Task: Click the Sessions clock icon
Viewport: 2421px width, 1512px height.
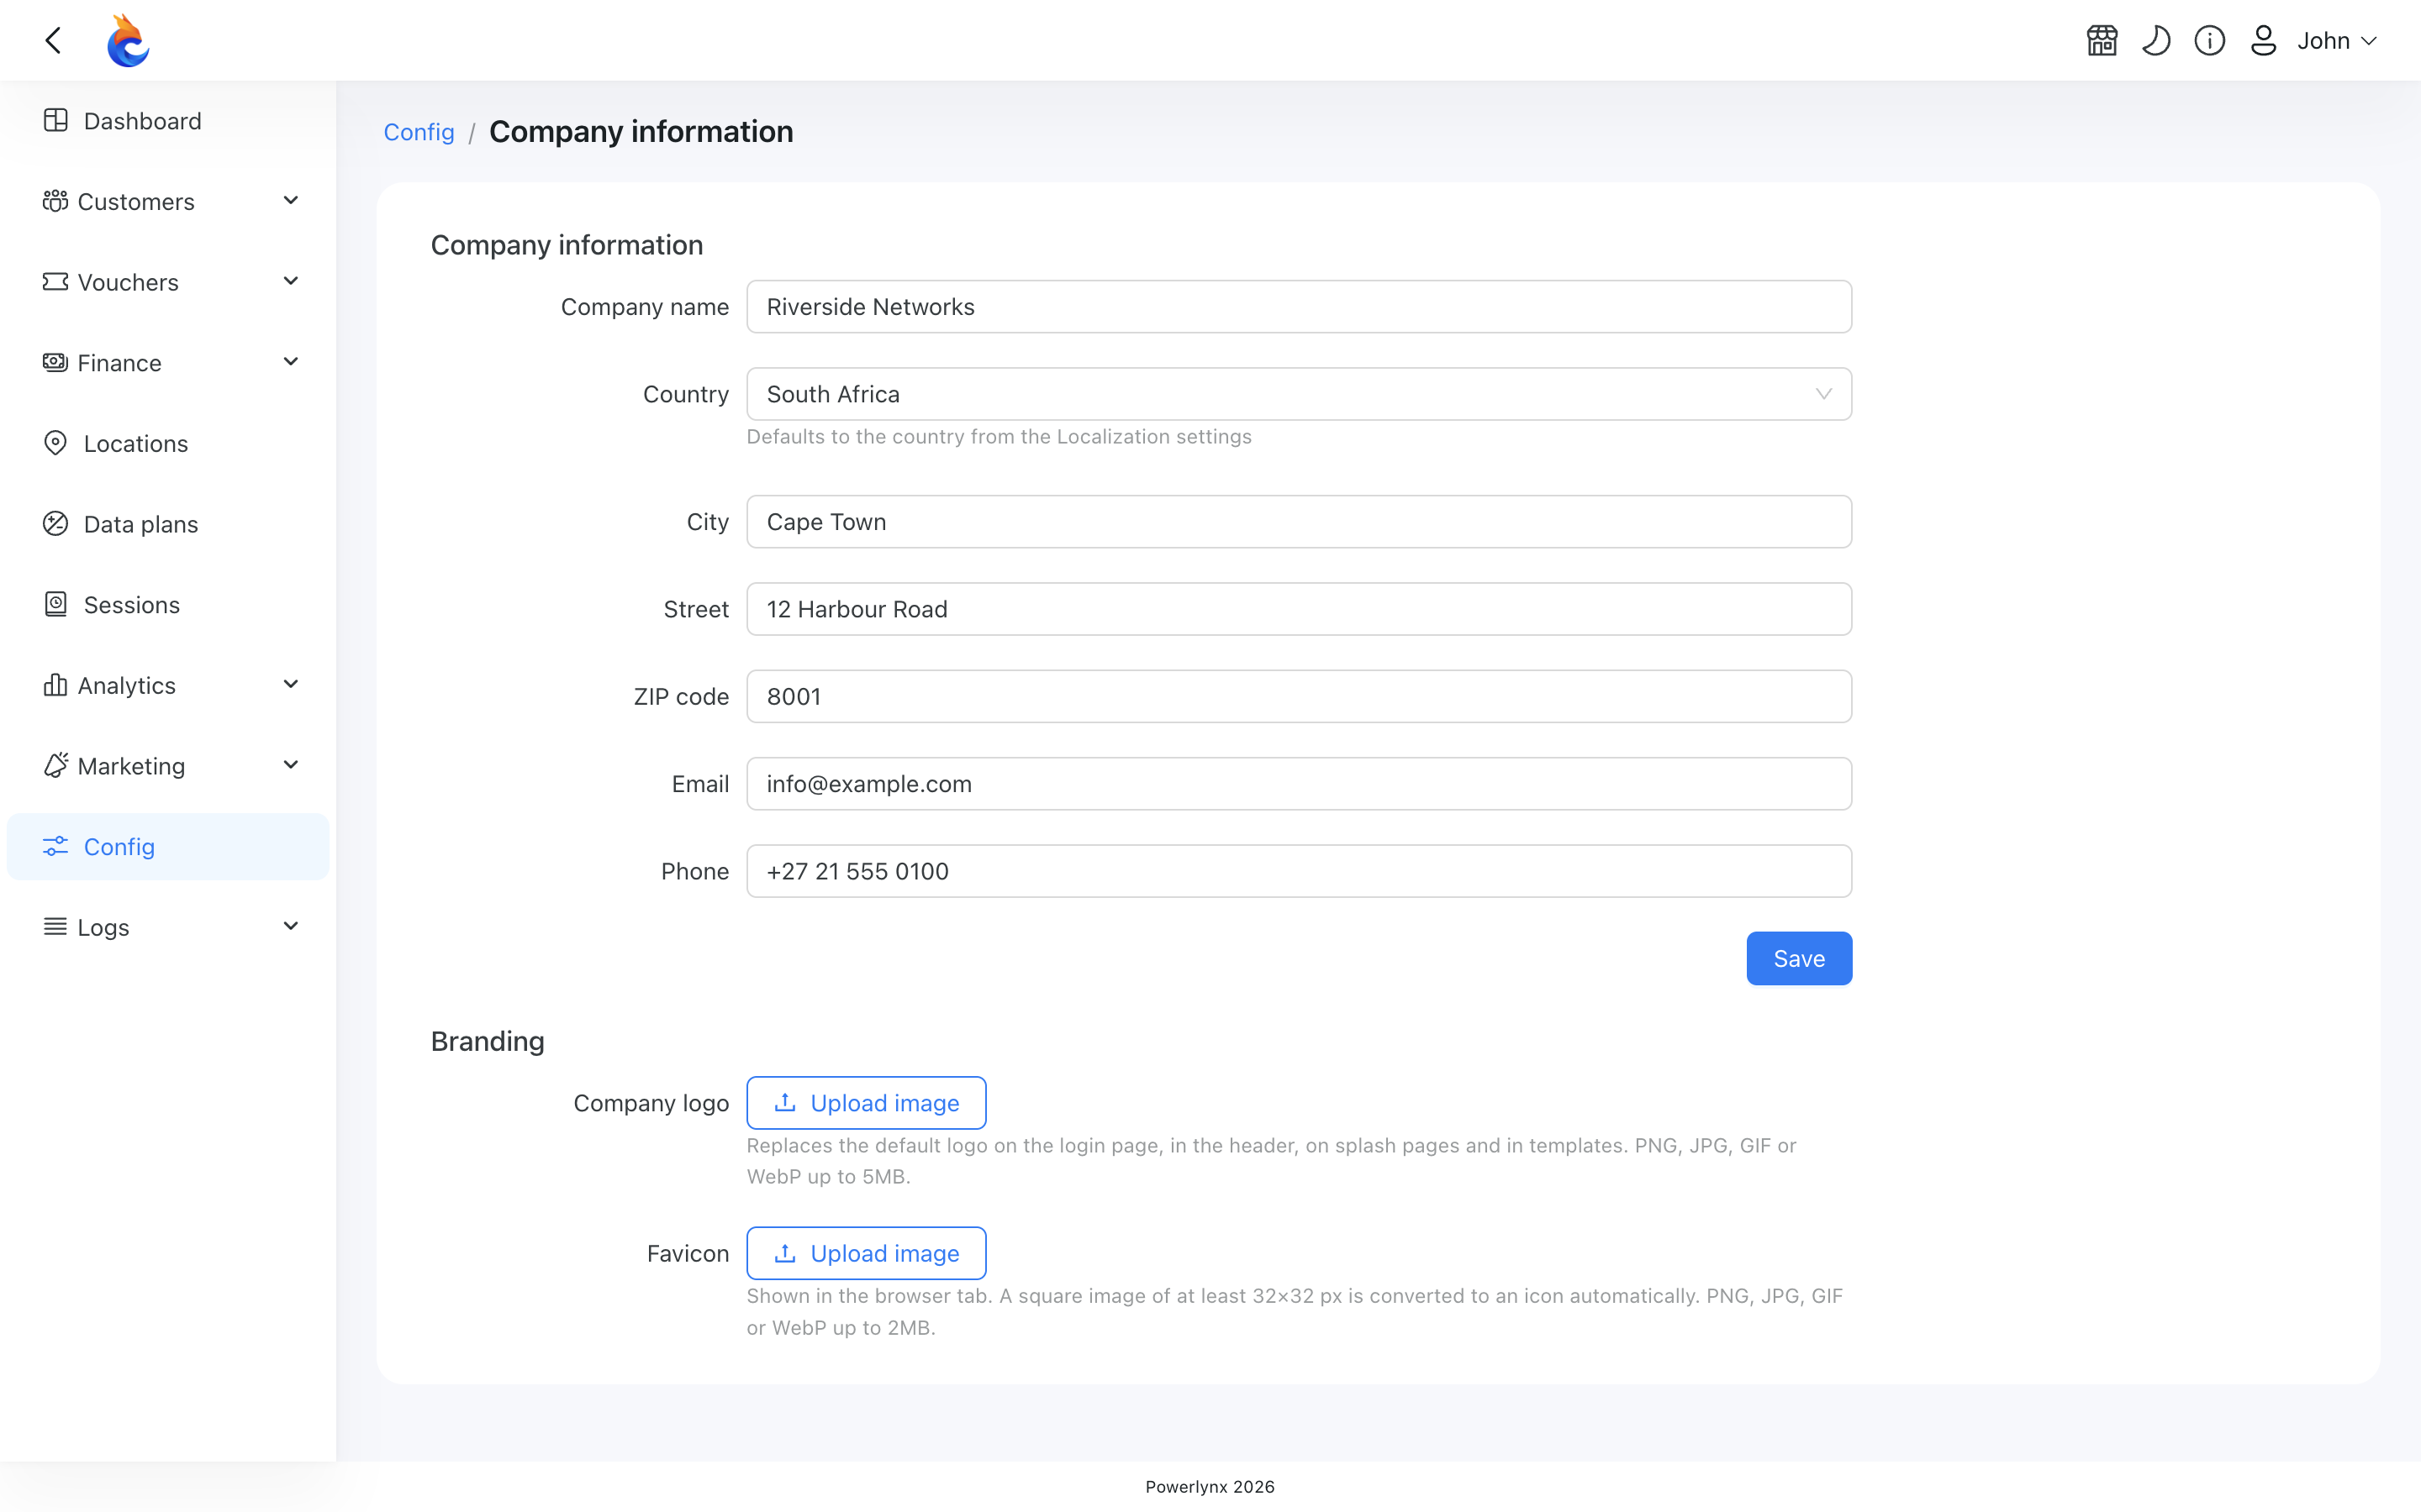Action: click(56, 604)
